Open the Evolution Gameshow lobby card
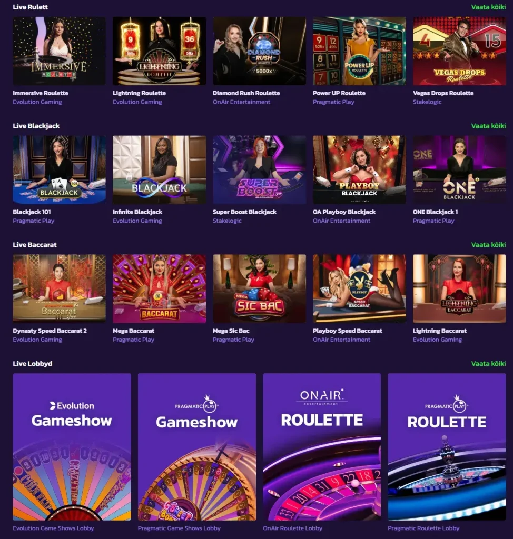The width and height of the screenshot is (513, 539). 72,447
